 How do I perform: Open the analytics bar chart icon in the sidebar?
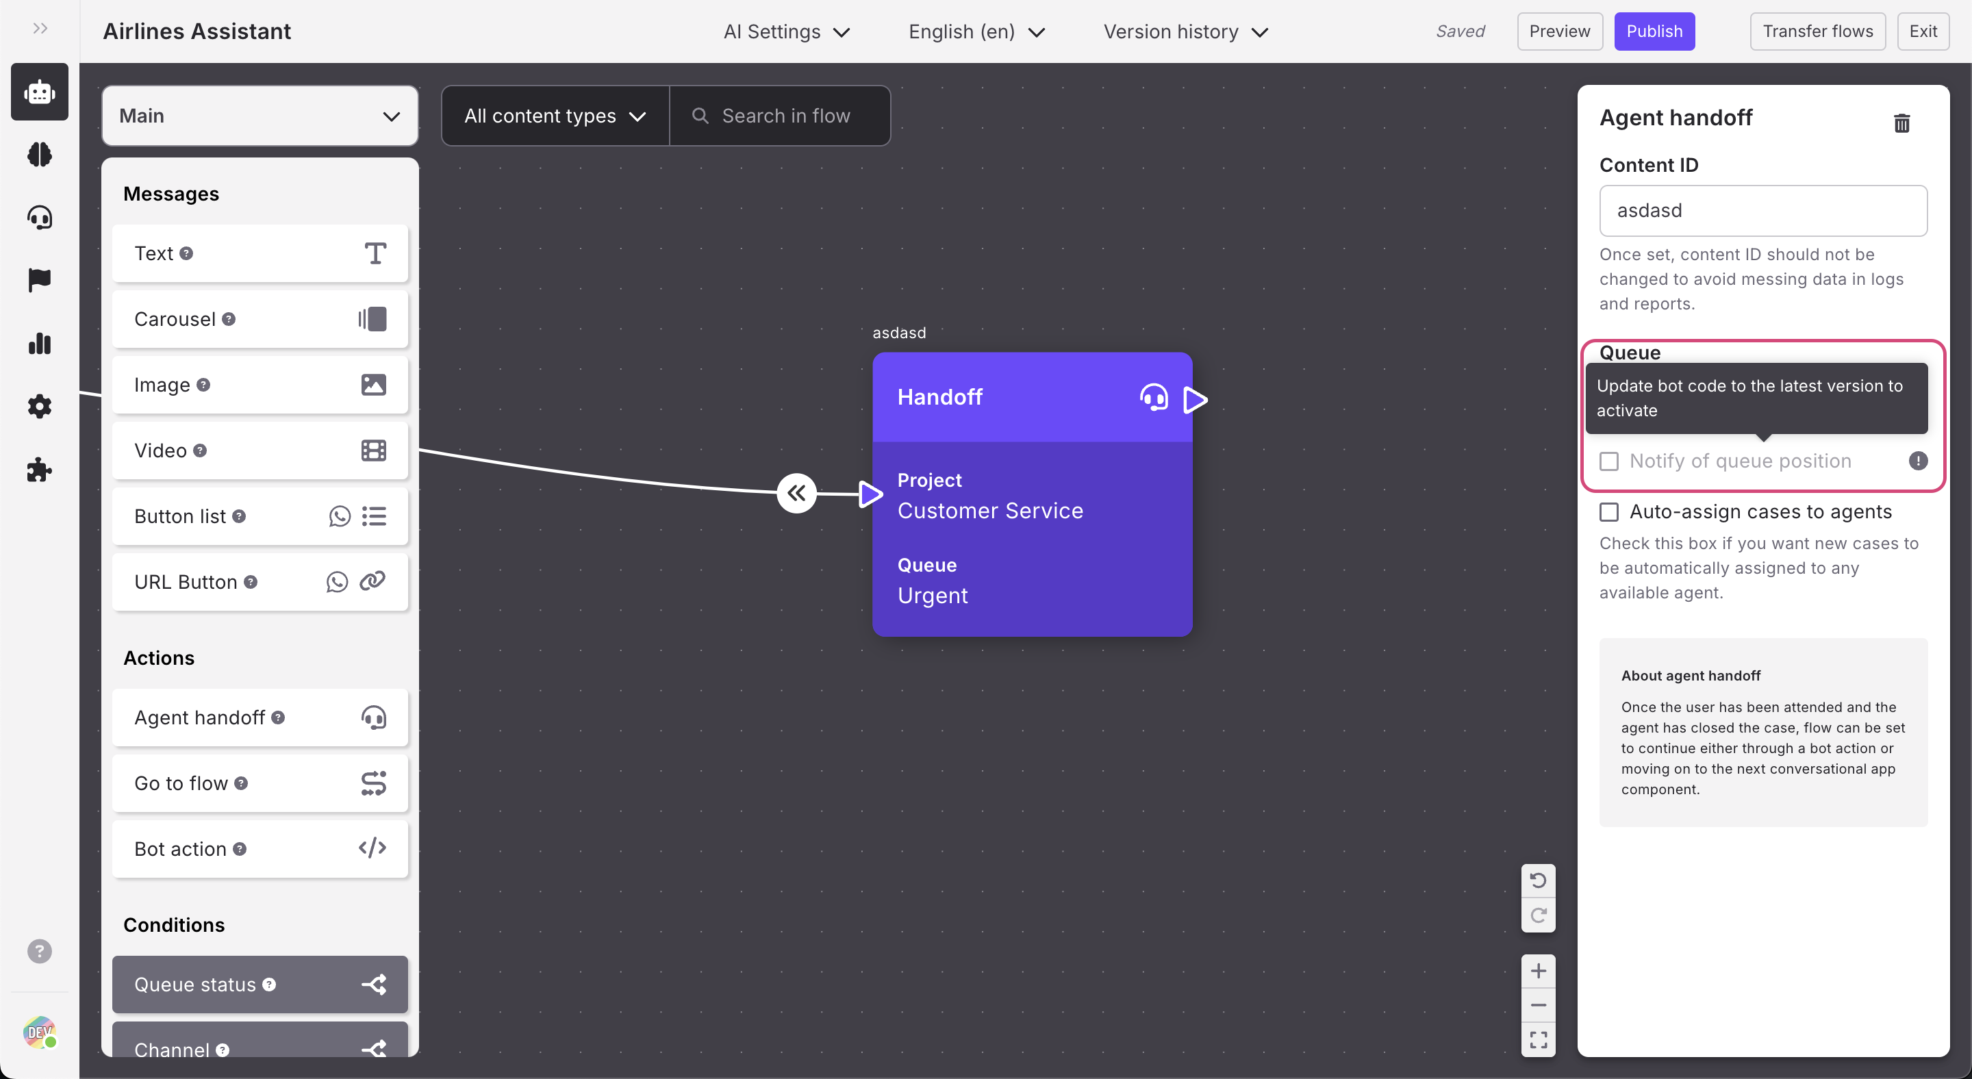(x=39, y=344)
